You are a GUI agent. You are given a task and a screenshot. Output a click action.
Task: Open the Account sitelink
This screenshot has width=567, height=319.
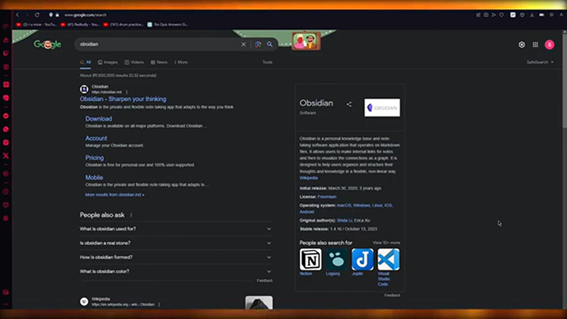[x=96, y=138]
